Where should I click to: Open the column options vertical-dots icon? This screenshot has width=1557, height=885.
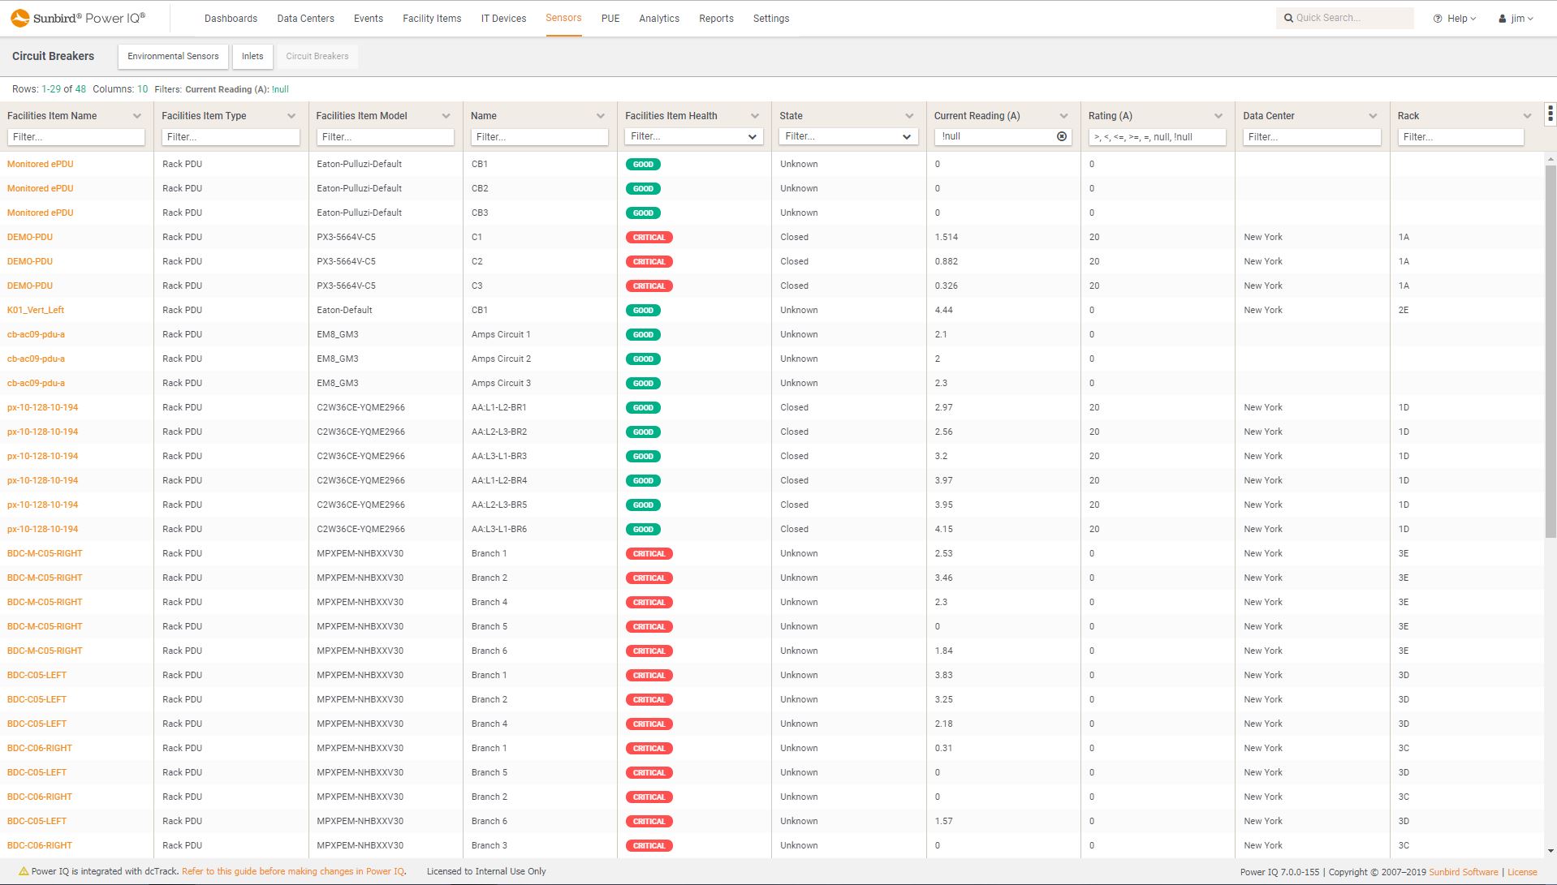pos(1549,114)
